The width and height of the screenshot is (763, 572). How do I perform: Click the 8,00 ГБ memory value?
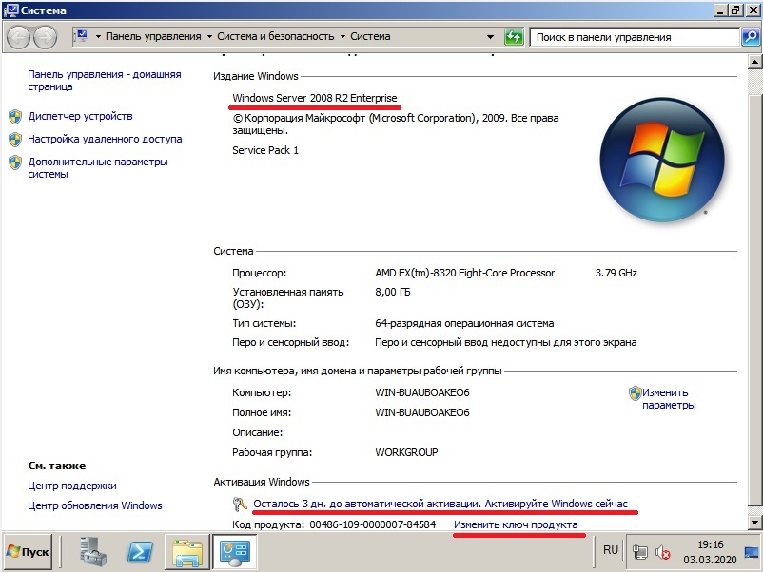coord(393,292)
